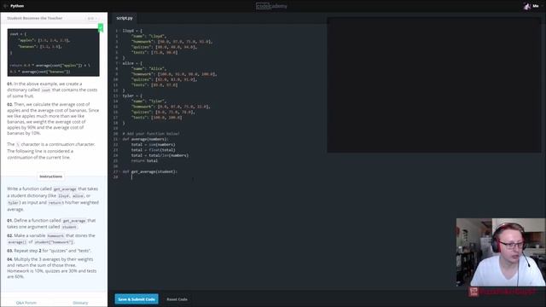
Task: Select the script.py editor tab
Action: 125,18
